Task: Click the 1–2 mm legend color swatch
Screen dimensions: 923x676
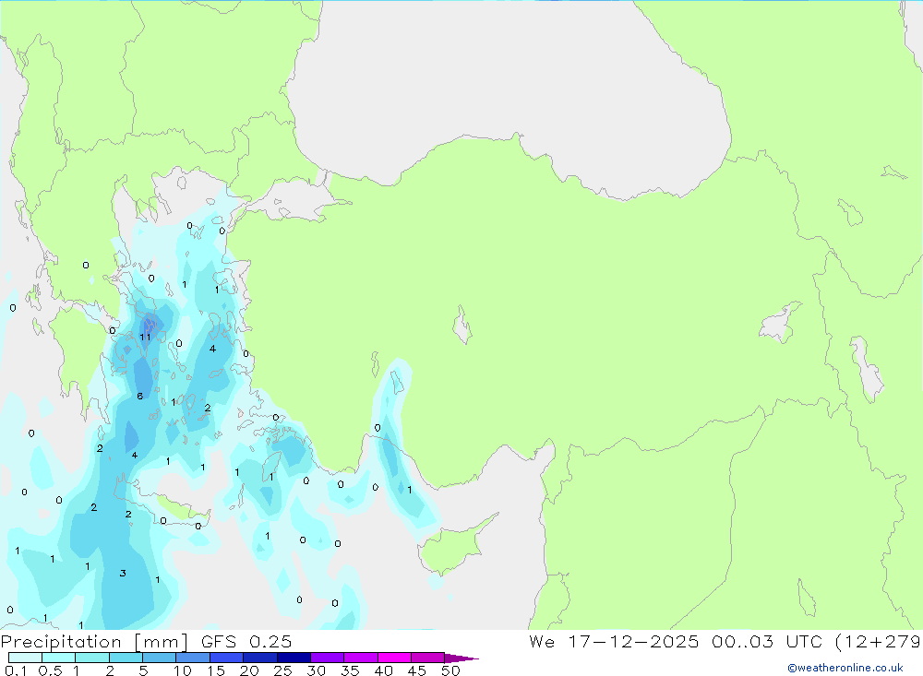Action: point(91,658)
